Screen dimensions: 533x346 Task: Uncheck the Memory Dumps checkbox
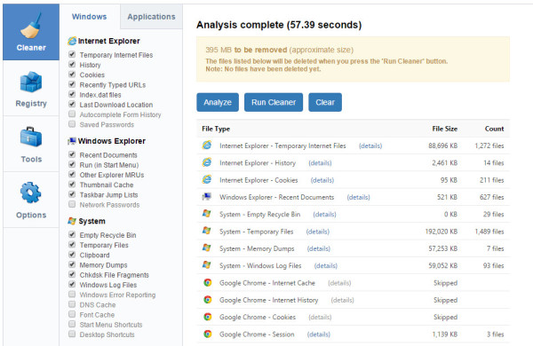click(x=72, y=264)
